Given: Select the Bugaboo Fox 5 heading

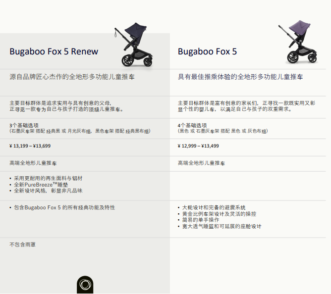Looking at the screenshot, I should coord(207,51).
